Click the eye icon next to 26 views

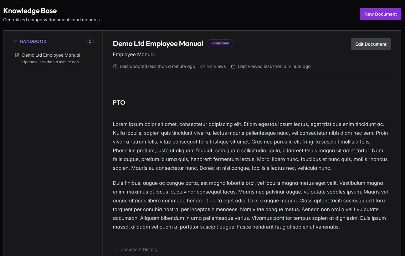(x=203, y=66)
